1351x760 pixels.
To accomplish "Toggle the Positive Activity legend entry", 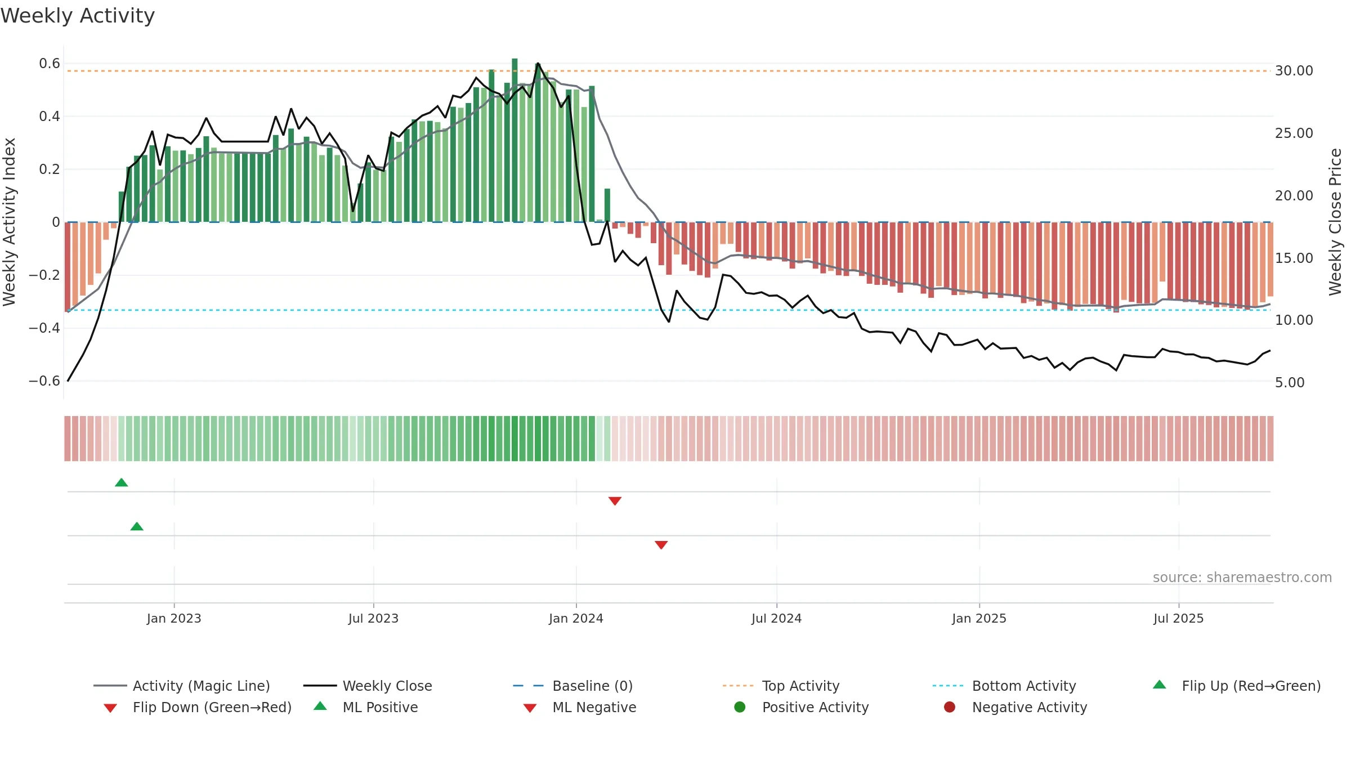I will coord(801,707).
